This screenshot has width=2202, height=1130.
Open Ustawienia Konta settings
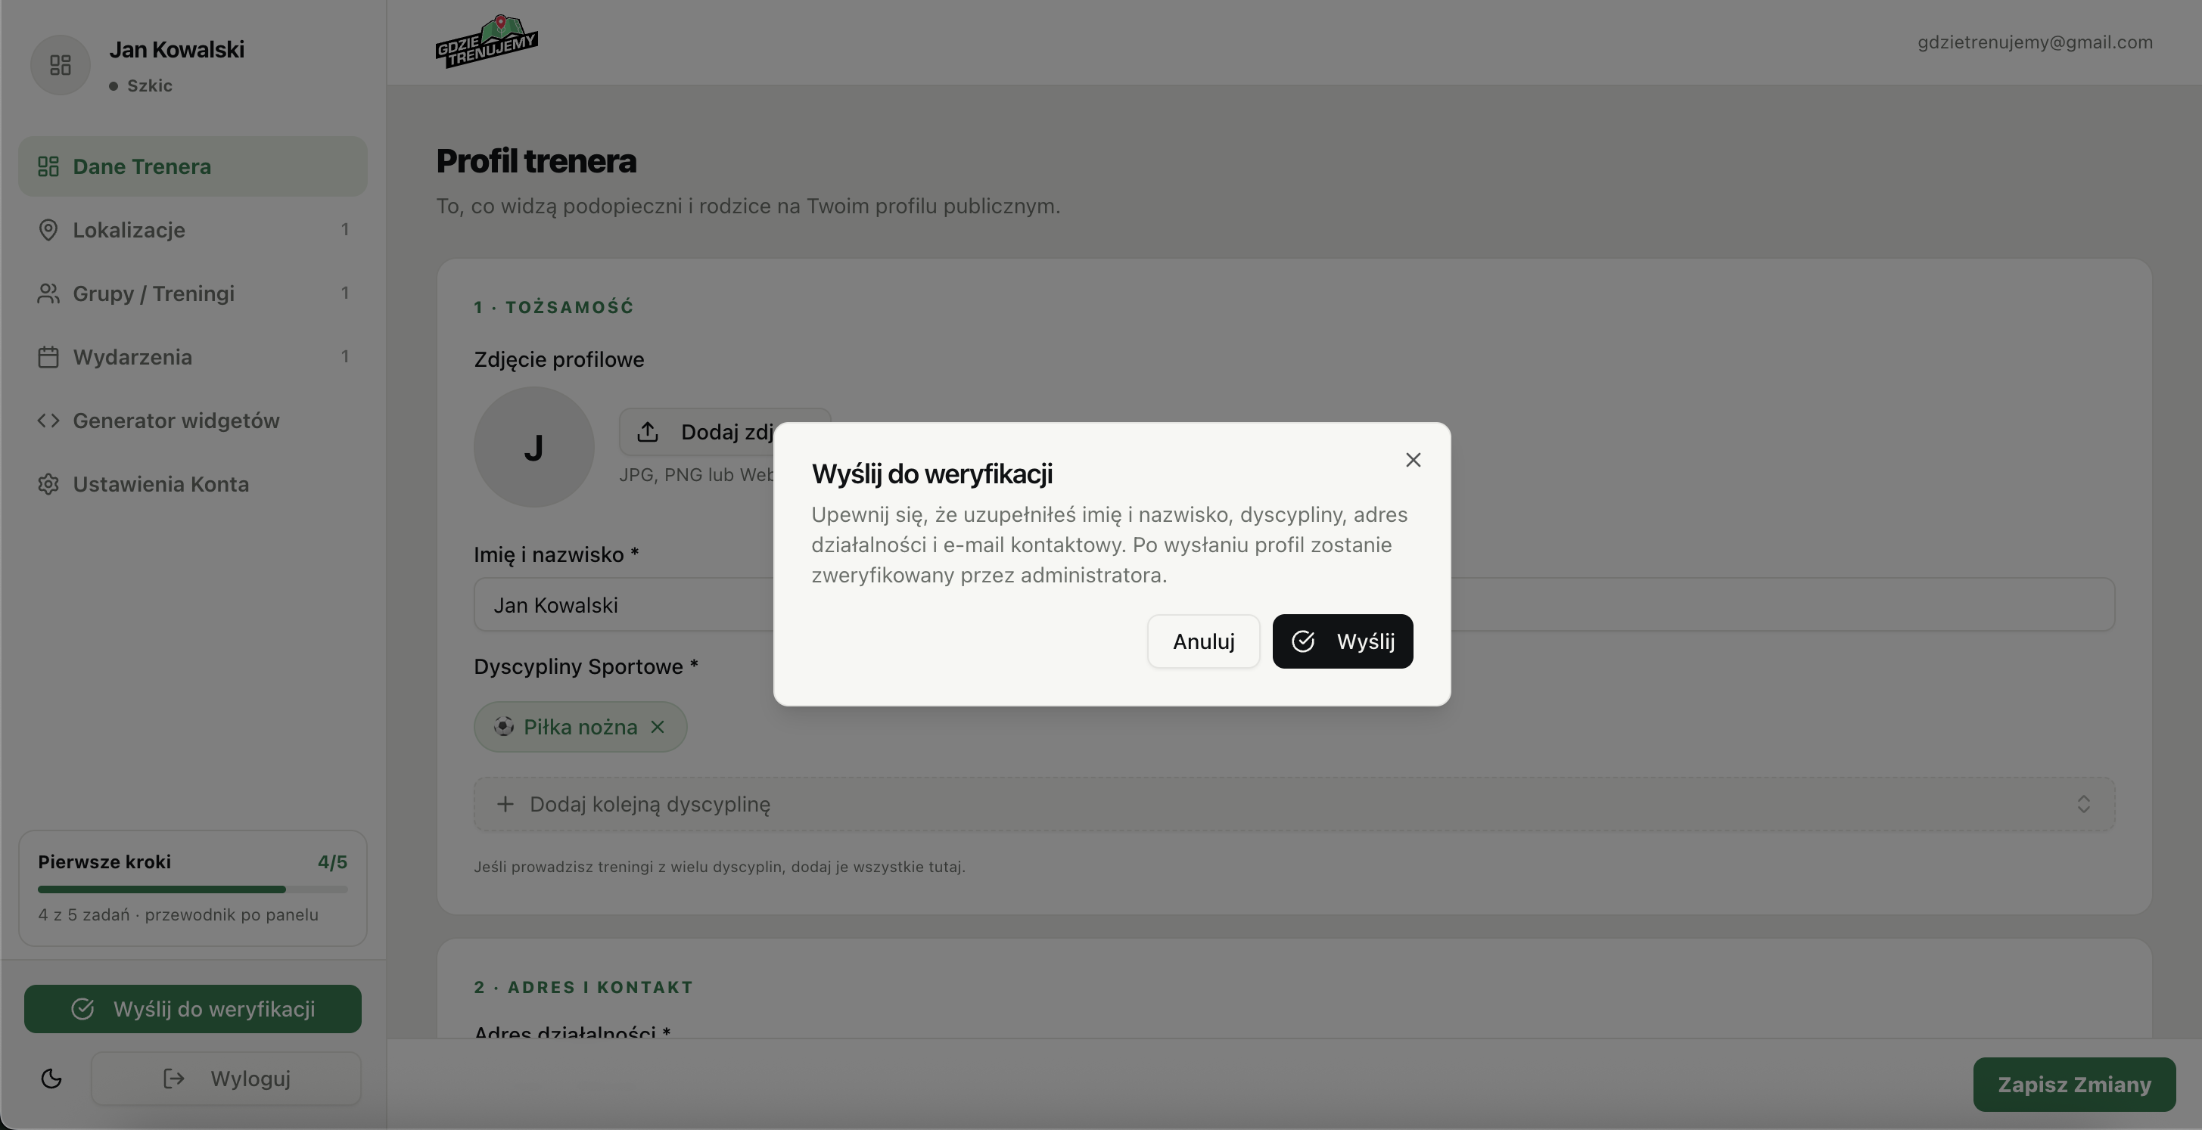click(193, 484)
